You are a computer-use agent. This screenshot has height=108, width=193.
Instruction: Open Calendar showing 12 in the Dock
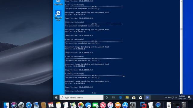pyautogui.click(x=51, y=105)
